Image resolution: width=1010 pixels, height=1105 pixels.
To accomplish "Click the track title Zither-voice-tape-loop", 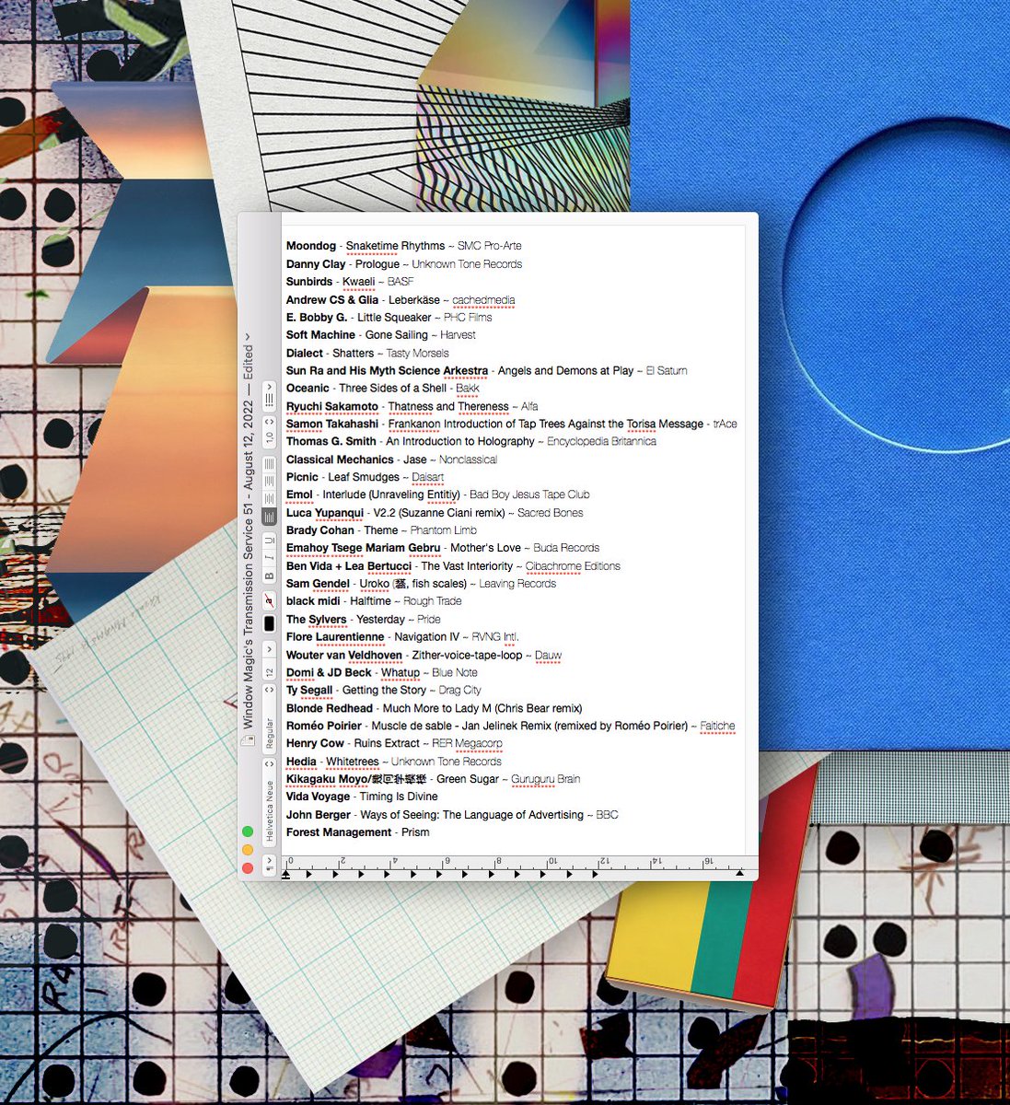I will tap(467, 656).
